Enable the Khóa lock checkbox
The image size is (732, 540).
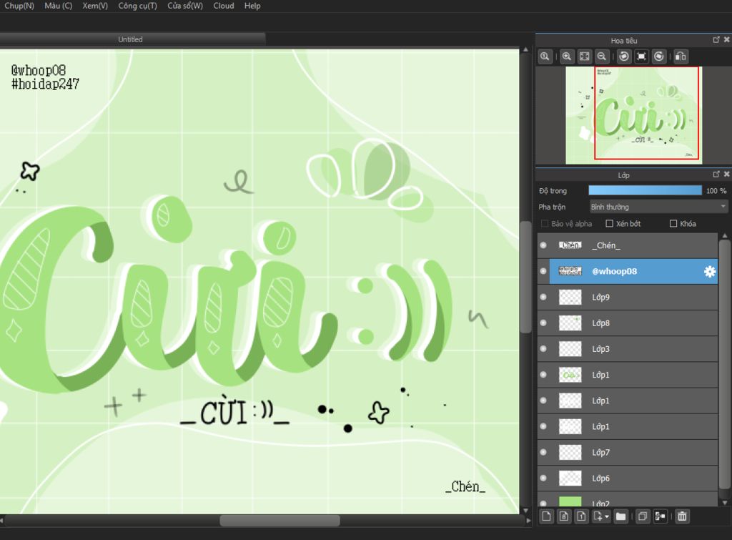click(x=673, y=224)
